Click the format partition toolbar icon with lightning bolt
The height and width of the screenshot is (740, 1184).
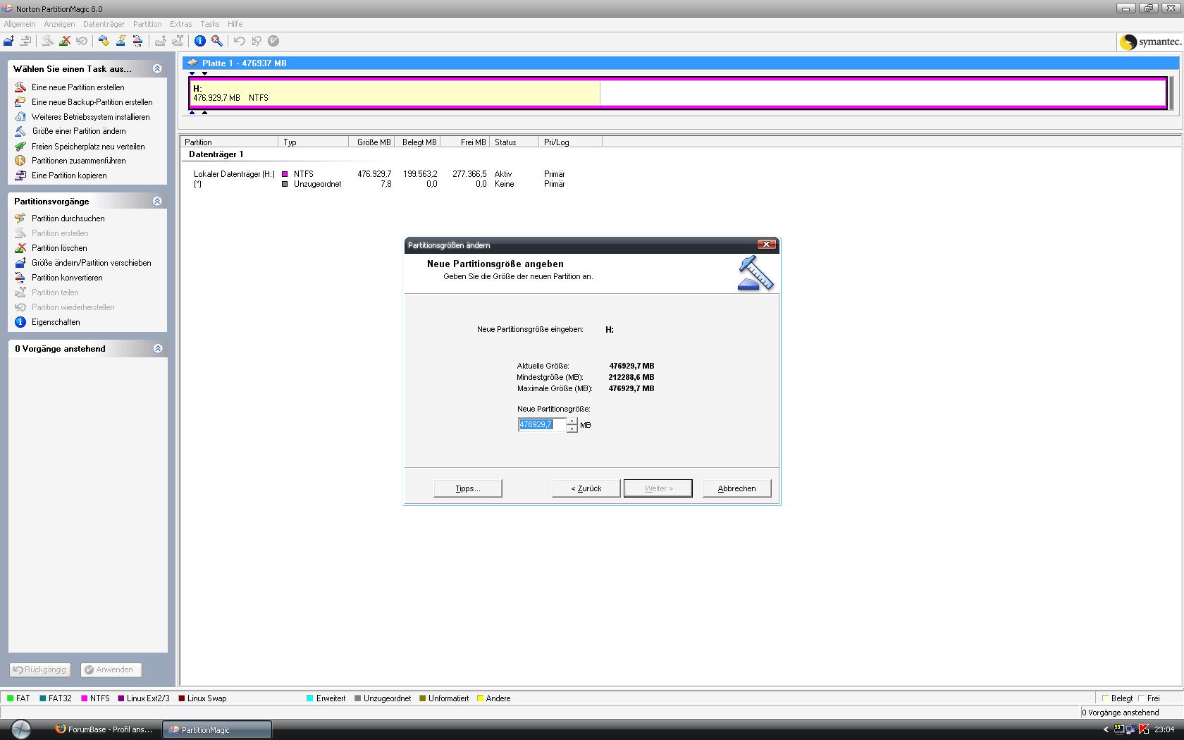(121, 41)
